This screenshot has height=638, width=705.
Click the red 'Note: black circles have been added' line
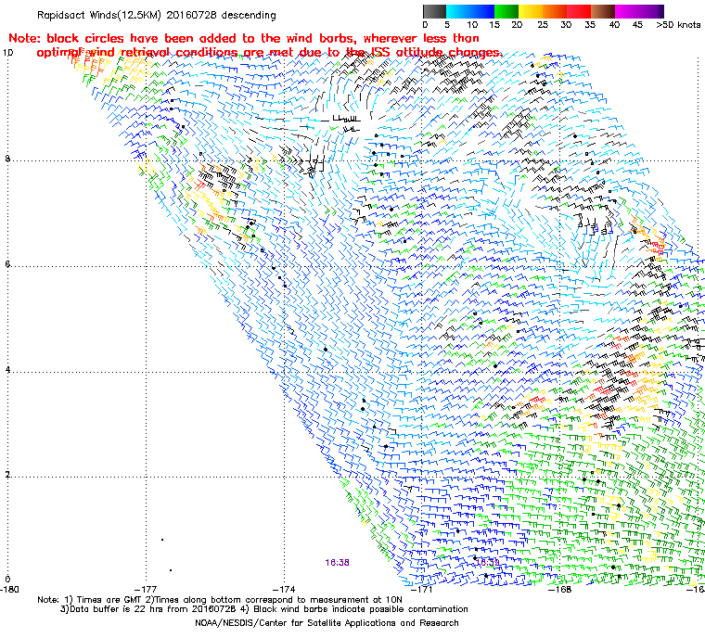(244, 38)
